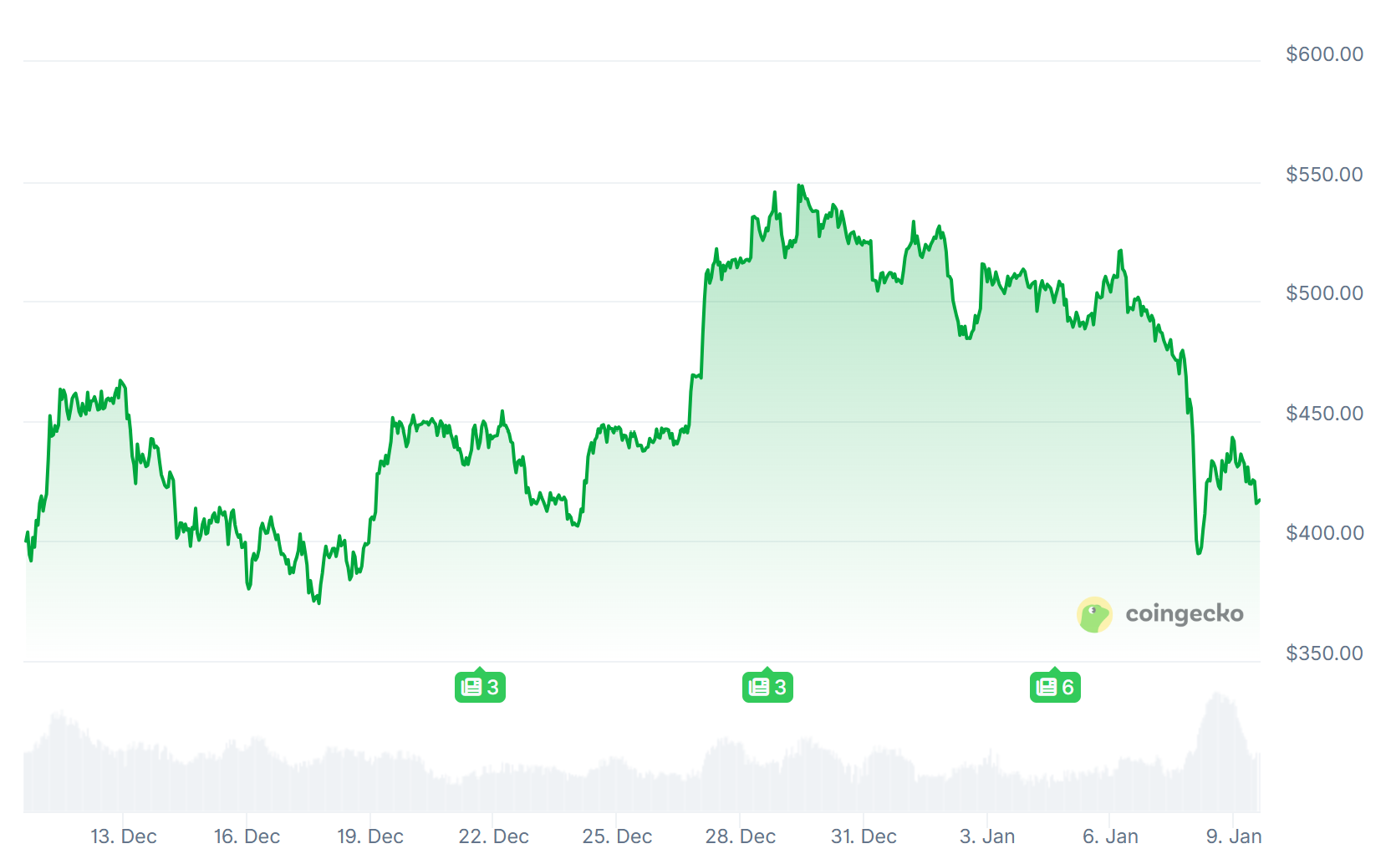Select the 19. Dec date label

click(370, 836)
